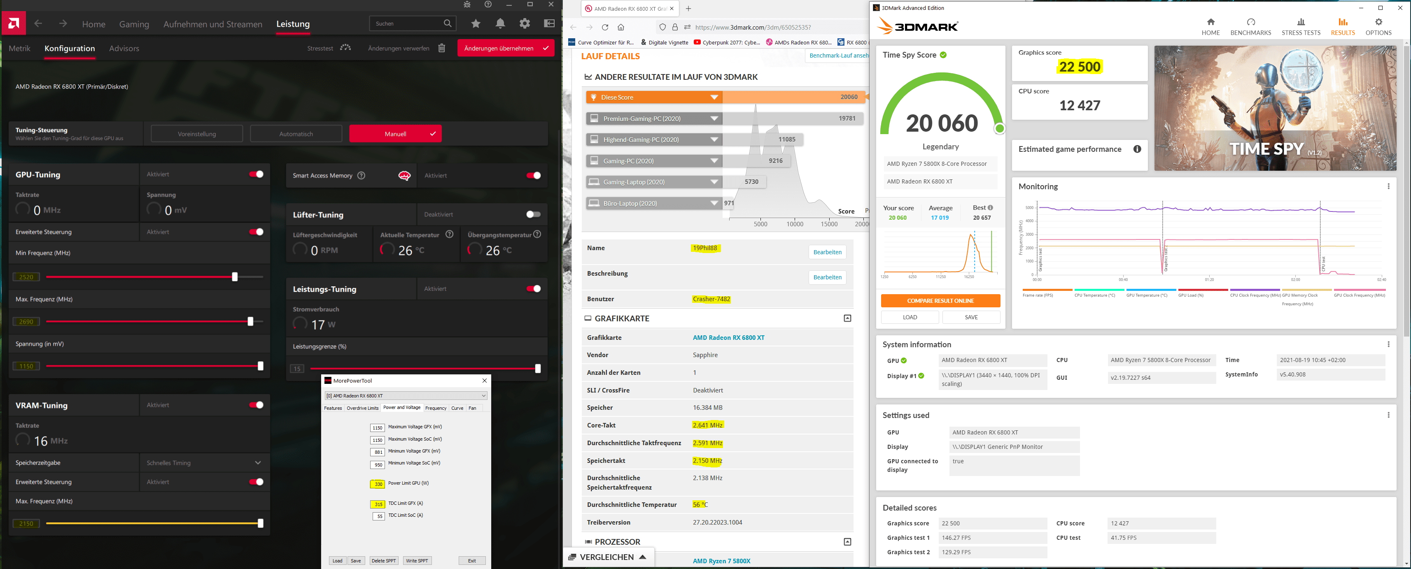
Task: Click the trash icon next to Änderungen verwerfen
Action: [441, 48]
